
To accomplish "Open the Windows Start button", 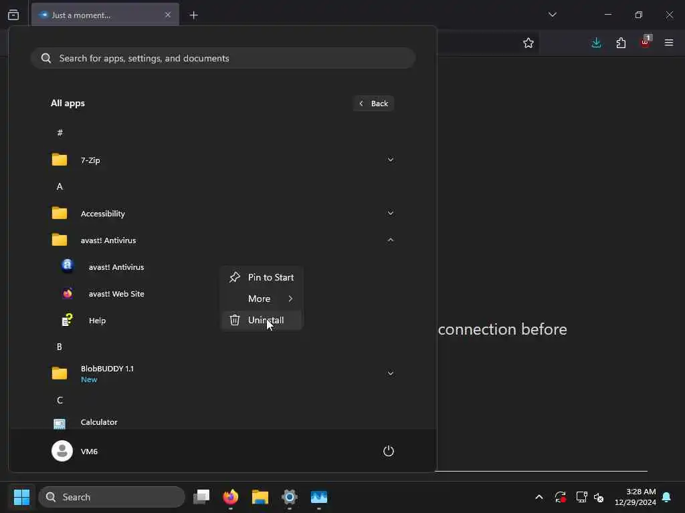I will (21, 497).
